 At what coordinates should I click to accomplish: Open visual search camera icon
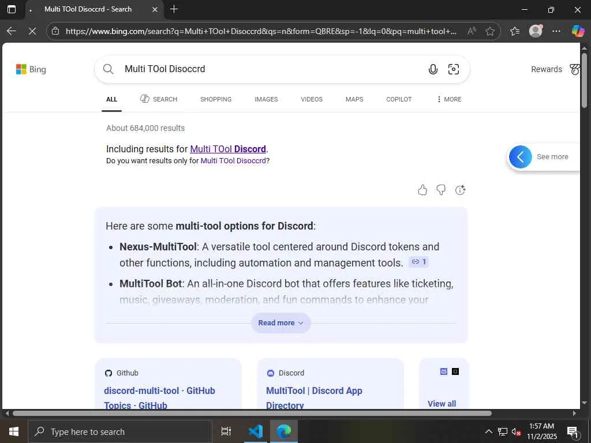pyautogui.click(x=454, y=69)
